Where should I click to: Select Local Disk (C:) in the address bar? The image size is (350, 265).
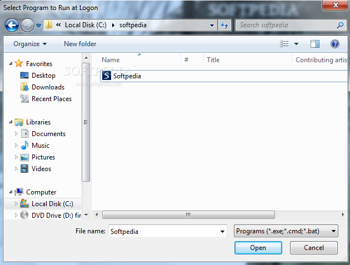(86, 25)
